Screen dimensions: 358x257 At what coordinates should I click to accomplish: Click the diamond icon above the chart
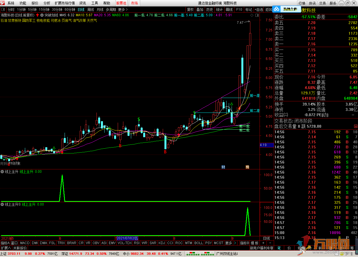[x=252, y=15]
